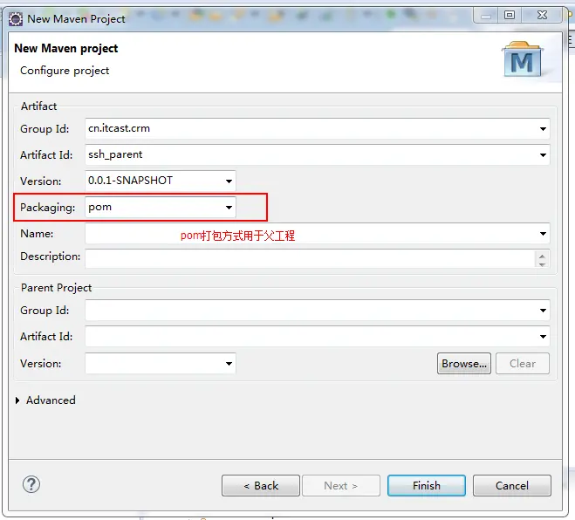Image resolution: width=575 pixels, height=520 pixels.
Task: Click the Parent Project Version field
Action: (x=161, y=364)
